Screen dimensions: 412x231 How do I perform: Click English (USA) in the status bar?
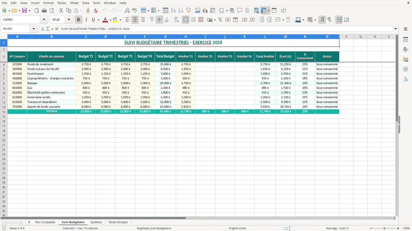(237, 228)
